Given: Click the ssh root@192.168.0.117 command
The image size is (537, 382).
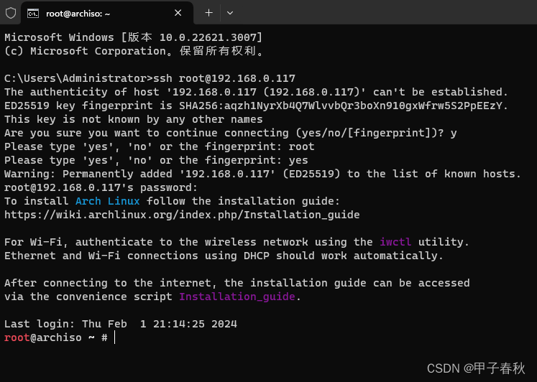Looking at the screenshot, I should [224, 78].
